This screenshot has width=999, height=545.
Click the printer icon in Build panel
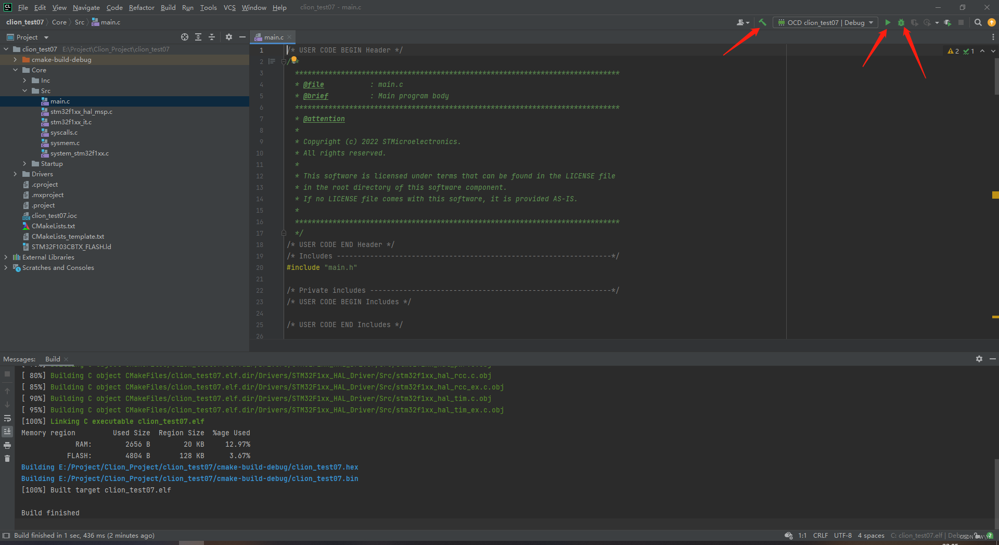(x=7, y=445)
